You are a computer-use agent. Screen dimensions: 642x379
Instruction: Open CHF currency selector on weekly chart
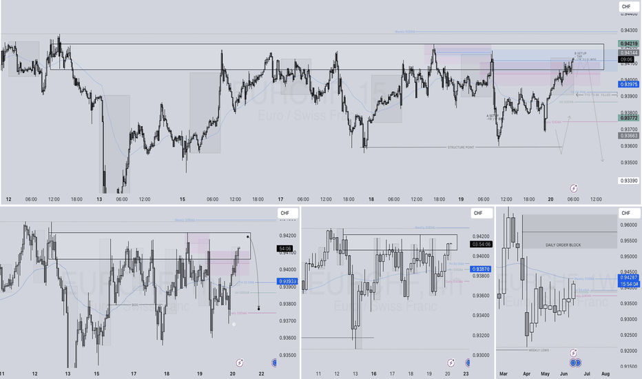point(628,213)
